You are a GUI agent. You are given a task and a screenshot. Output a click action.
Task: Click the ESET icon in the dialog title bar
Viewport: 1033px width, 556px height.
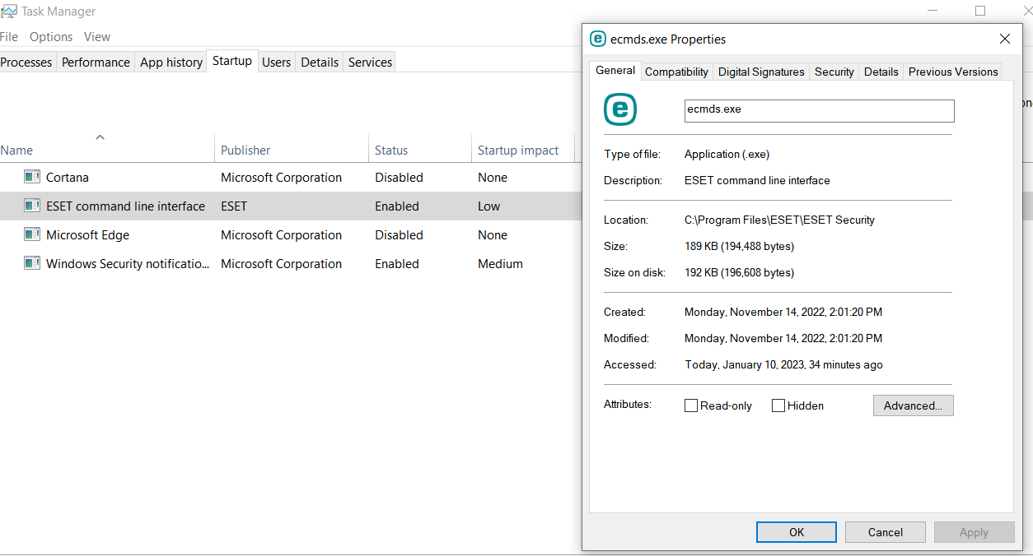598,39
